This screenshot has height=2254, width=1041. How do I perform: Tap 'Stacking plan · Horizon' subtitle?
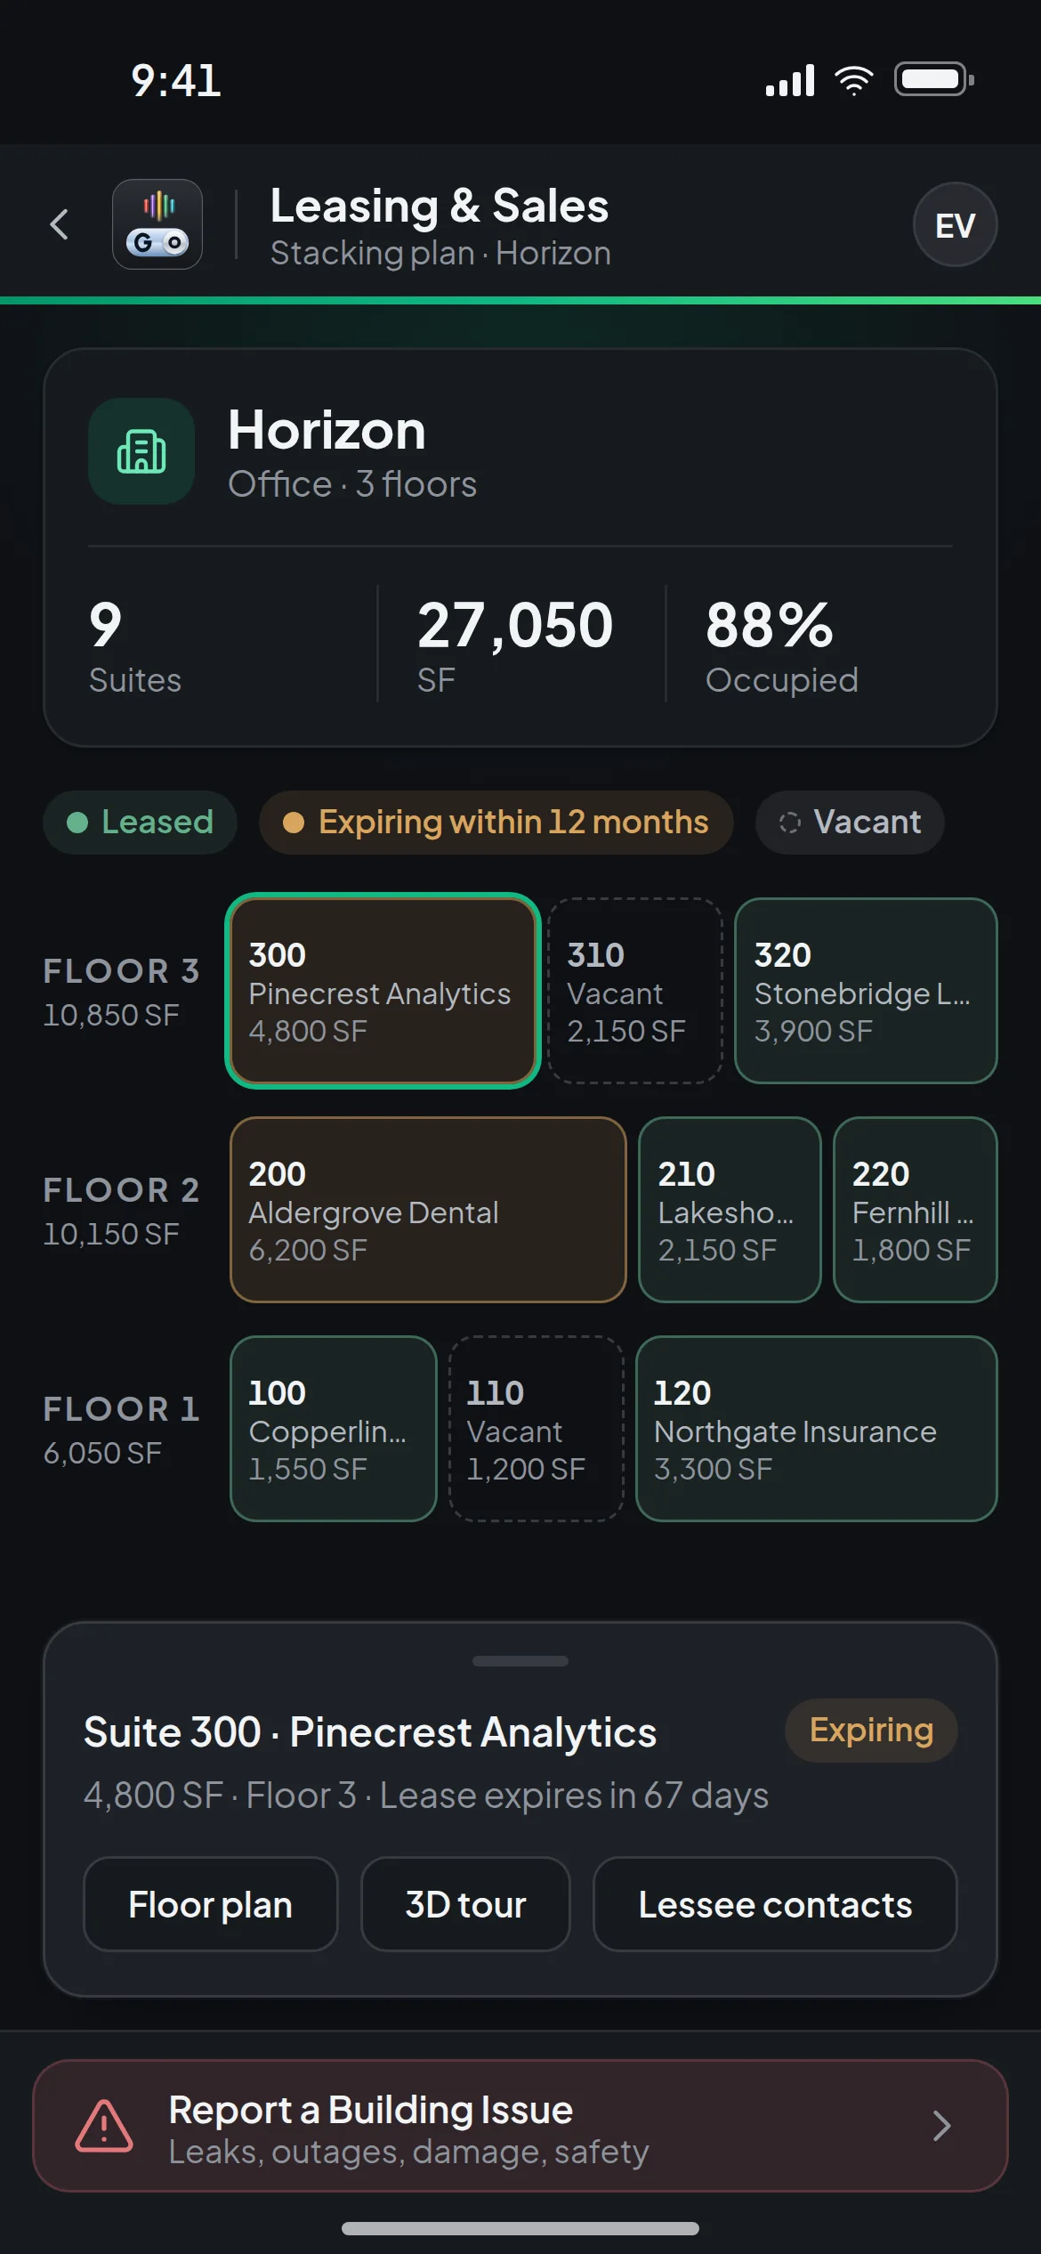(x=440, y=254)
